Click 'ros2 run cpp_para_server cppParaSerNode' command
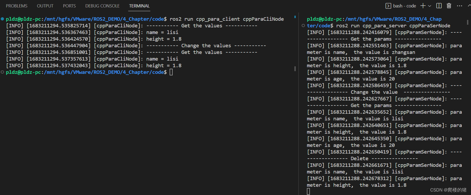This screenshot has height=195, width=471. (393, 26)
